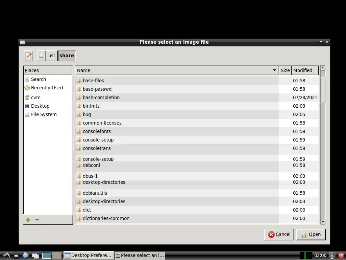Screen dimensions: 346x260
Task: Select the bash-completion folder
Action: (x=197, y=97)
